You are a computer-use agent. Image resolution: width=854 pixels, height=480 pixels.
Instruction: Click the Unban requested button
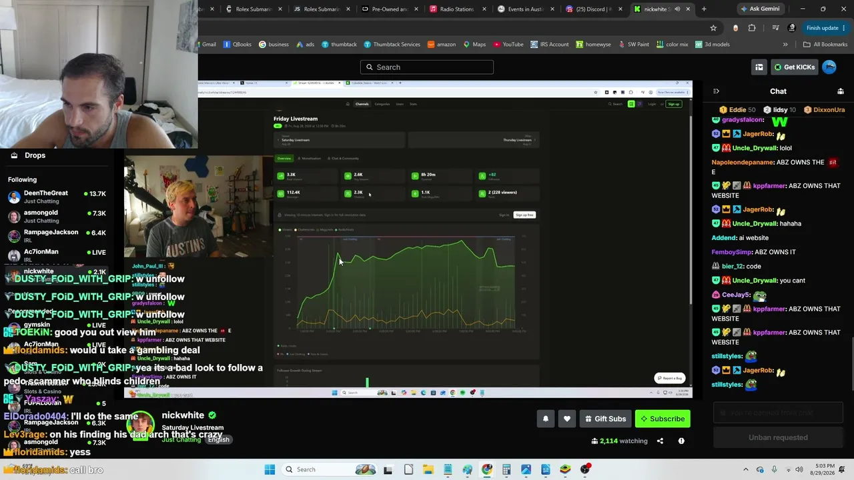click(778, 437)
